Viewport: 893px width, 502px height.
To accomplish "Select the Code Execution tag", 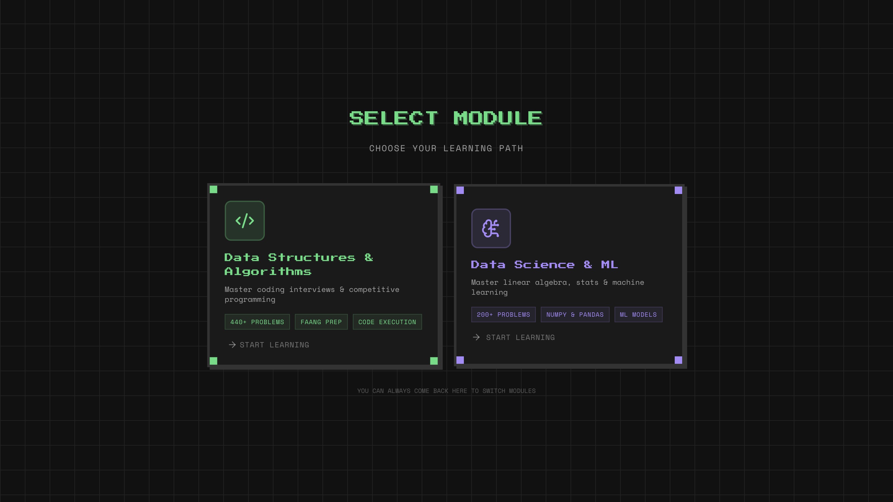I will pyautogui.click(x=387, y=322).
